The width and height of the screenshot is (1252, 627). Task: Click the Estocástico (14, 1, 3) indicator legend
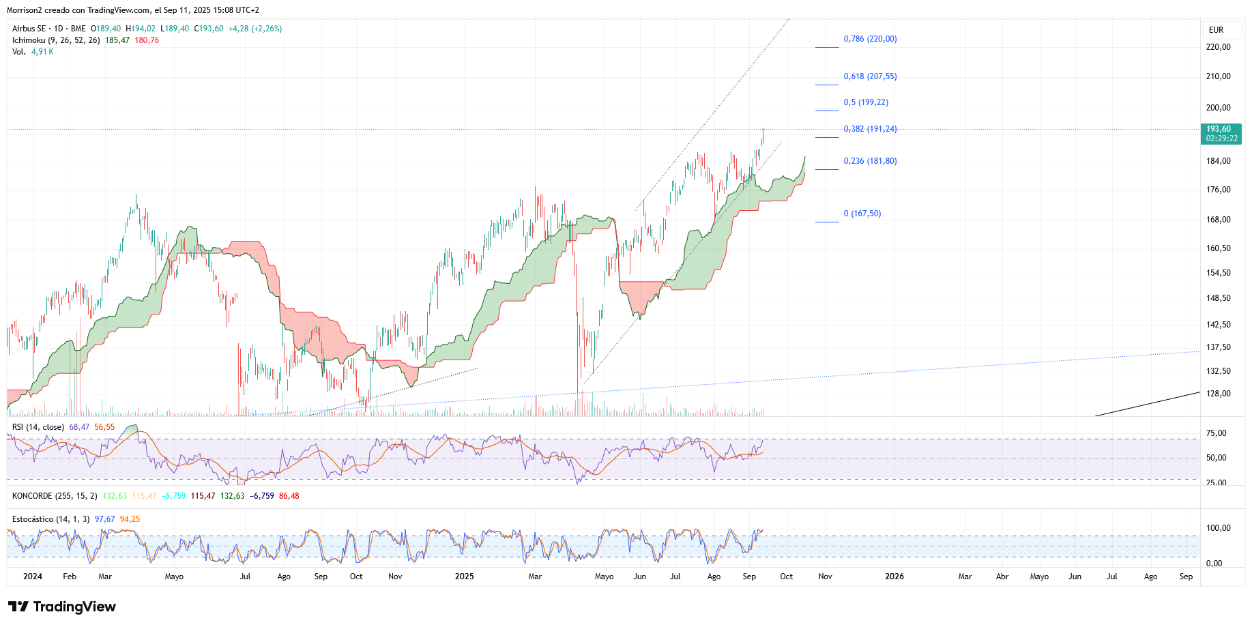coord(51,519)
